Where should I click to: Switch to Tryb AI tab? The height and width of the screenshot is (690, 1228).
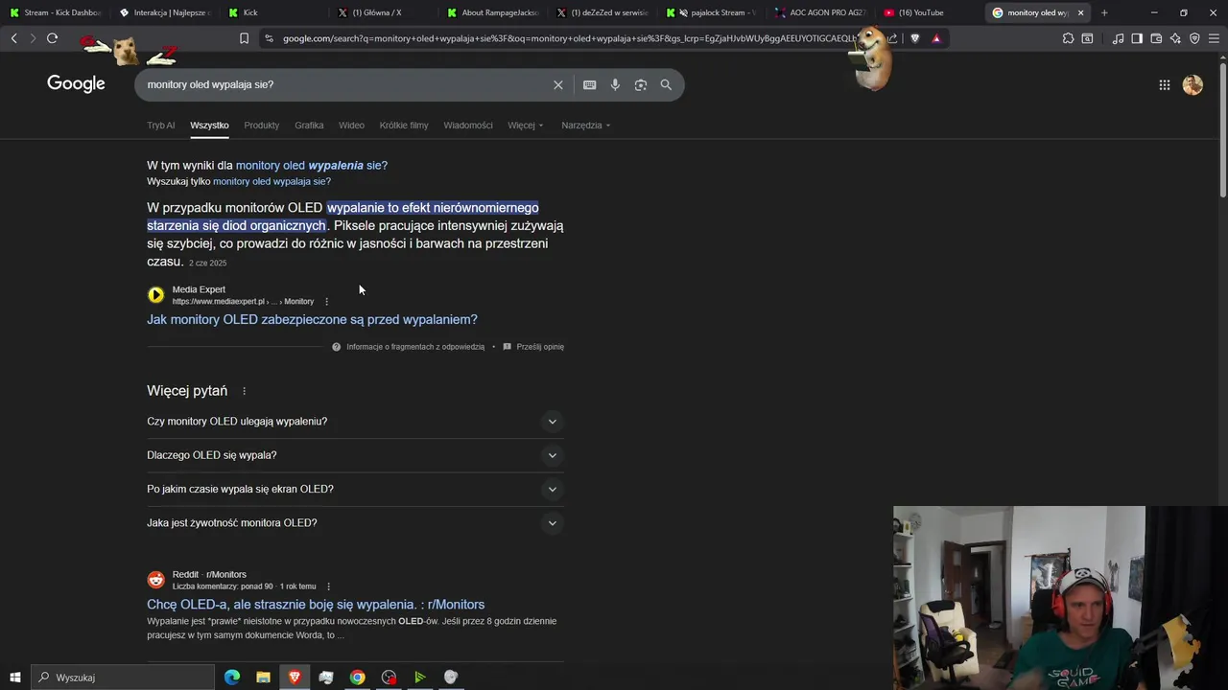click(161, 126)
